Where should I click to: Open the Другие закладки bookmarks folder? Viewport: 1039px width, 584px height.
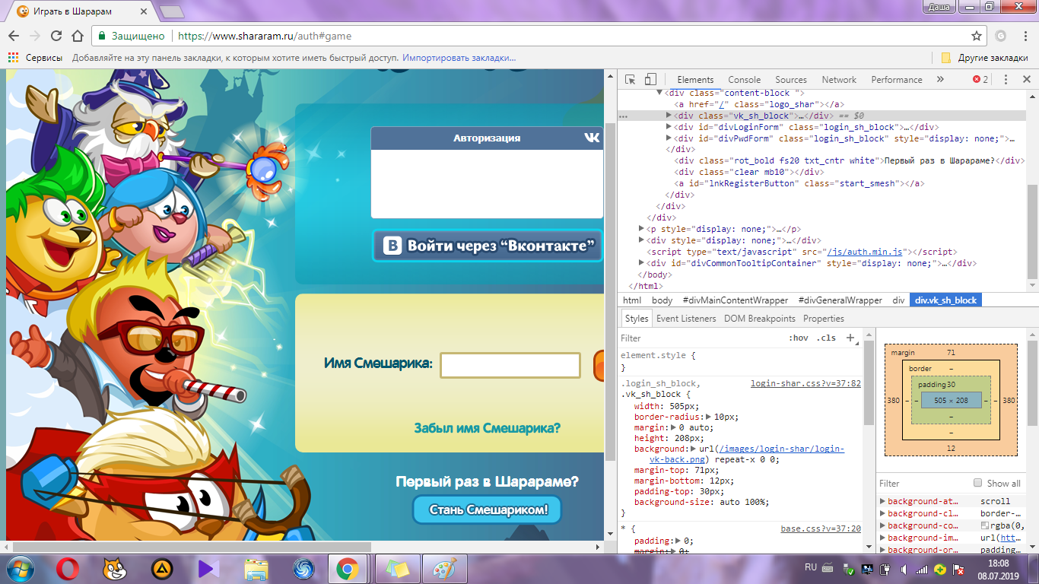[984, 58]
